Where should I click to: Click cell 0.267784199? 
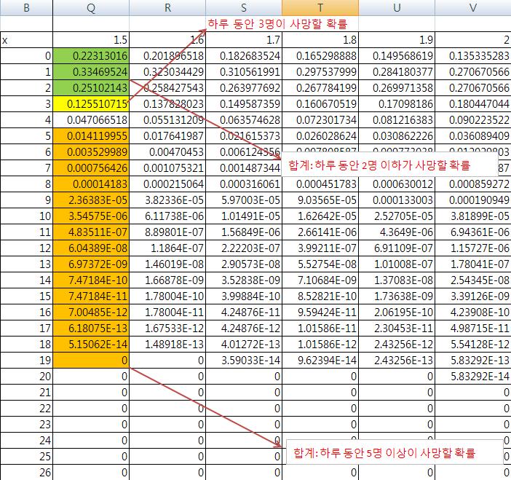[x=320, y=87]
